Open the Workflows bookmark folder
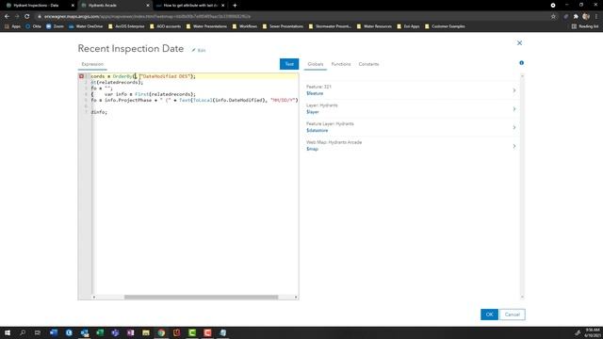Screen dimensions: 603x339 pyautogui.click(x=245, y=26)
